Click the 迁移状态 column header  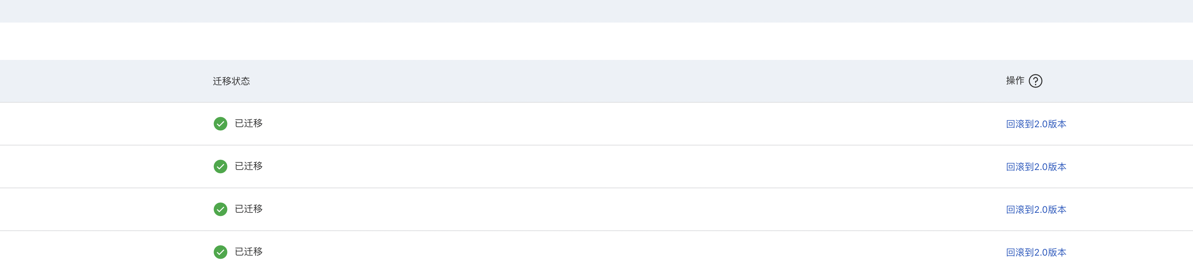point(231,81)
